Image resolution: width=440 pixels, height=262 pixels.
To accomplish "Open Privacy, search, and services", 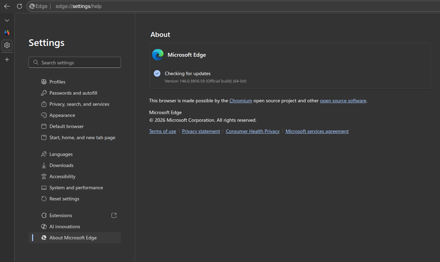I will tap(79, 104).
